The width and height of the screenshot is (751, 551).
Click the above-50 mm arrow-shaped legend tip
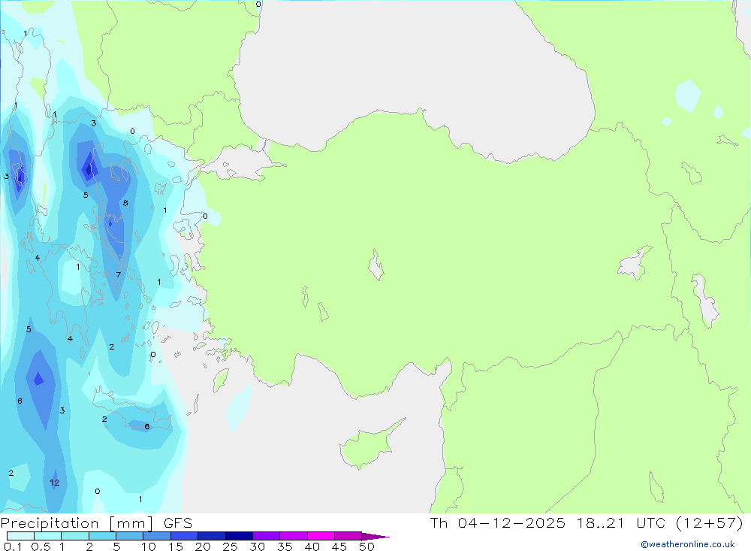click(375, 536)
